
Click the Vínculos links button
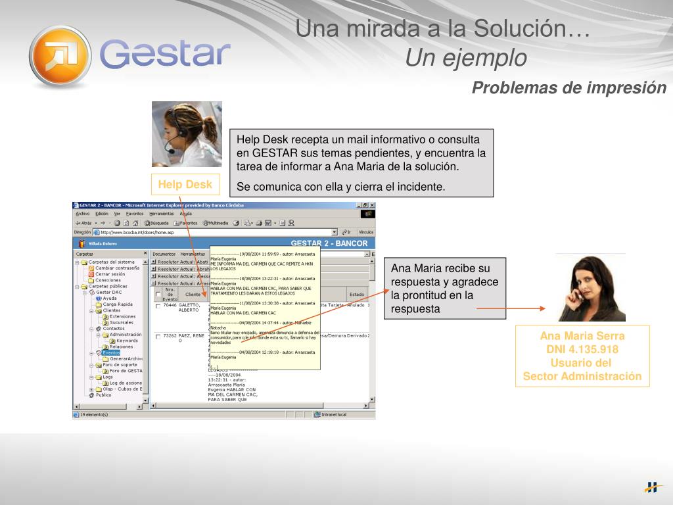tap(365, 232)
